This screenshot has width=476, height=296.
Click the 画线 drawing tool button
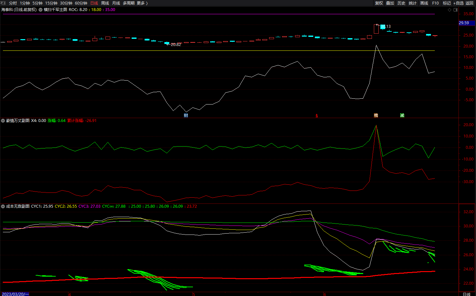tap(424, 3)
